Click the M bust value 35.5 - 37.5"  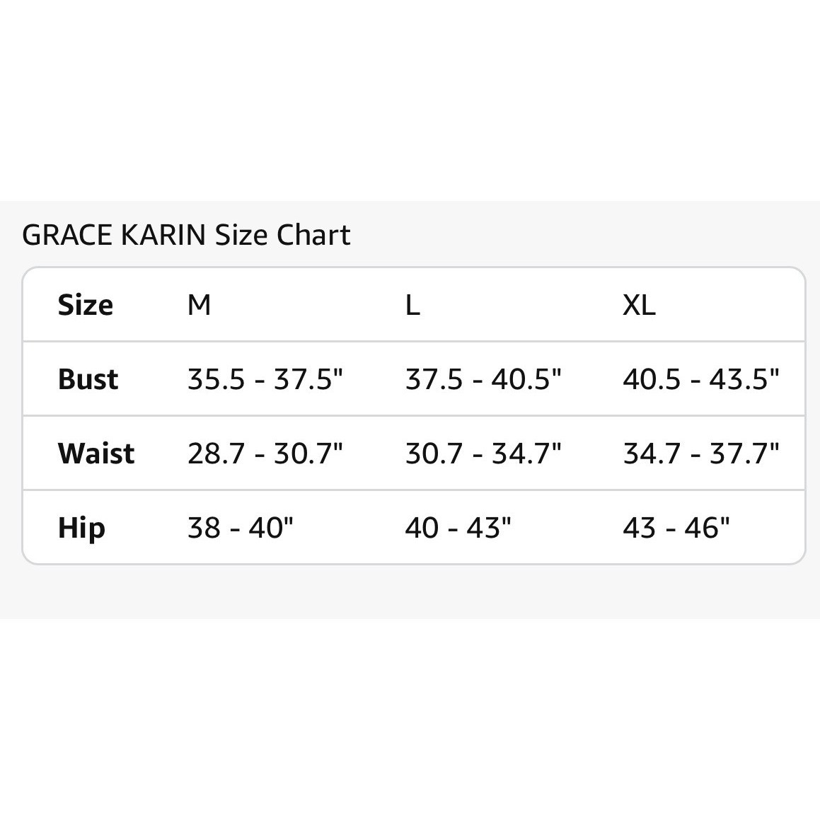click(265, 379)
